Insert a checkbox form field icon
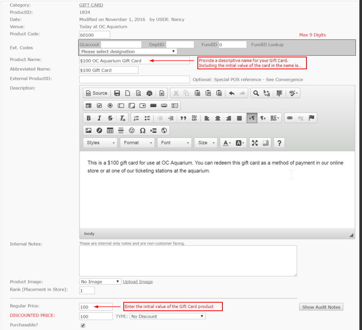362x330 pixels. click(x=99, y=106)
